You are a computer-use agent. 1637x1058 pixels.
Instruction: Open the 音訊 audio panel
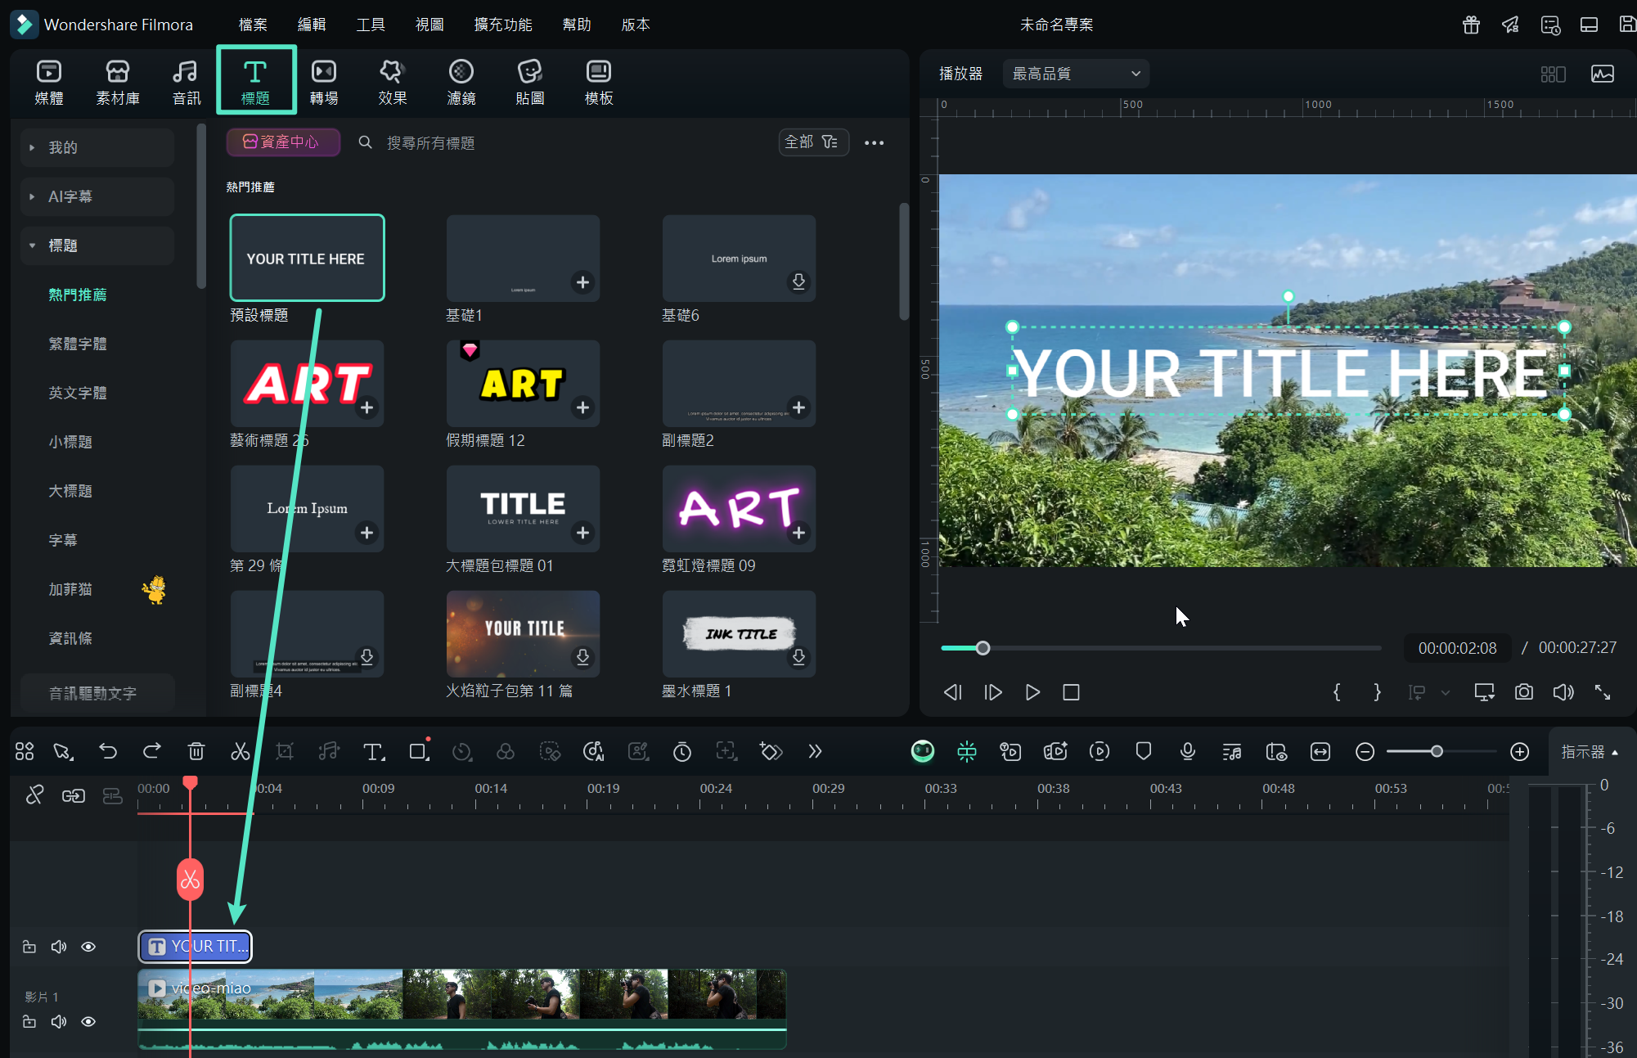pyautogui.click(x=187, y=82)
